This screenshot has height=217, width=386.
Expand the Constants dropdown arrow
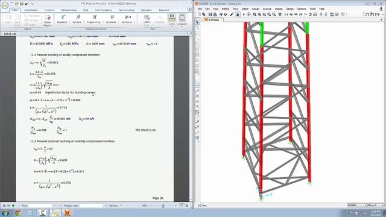pos(118,22)
